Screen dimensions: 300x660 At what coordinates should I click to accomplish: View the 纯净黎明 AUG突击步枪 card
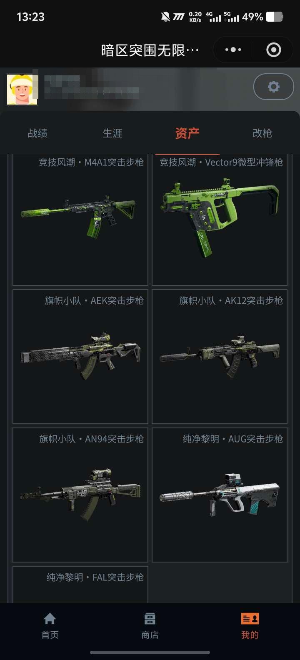(x=220, y=495)
